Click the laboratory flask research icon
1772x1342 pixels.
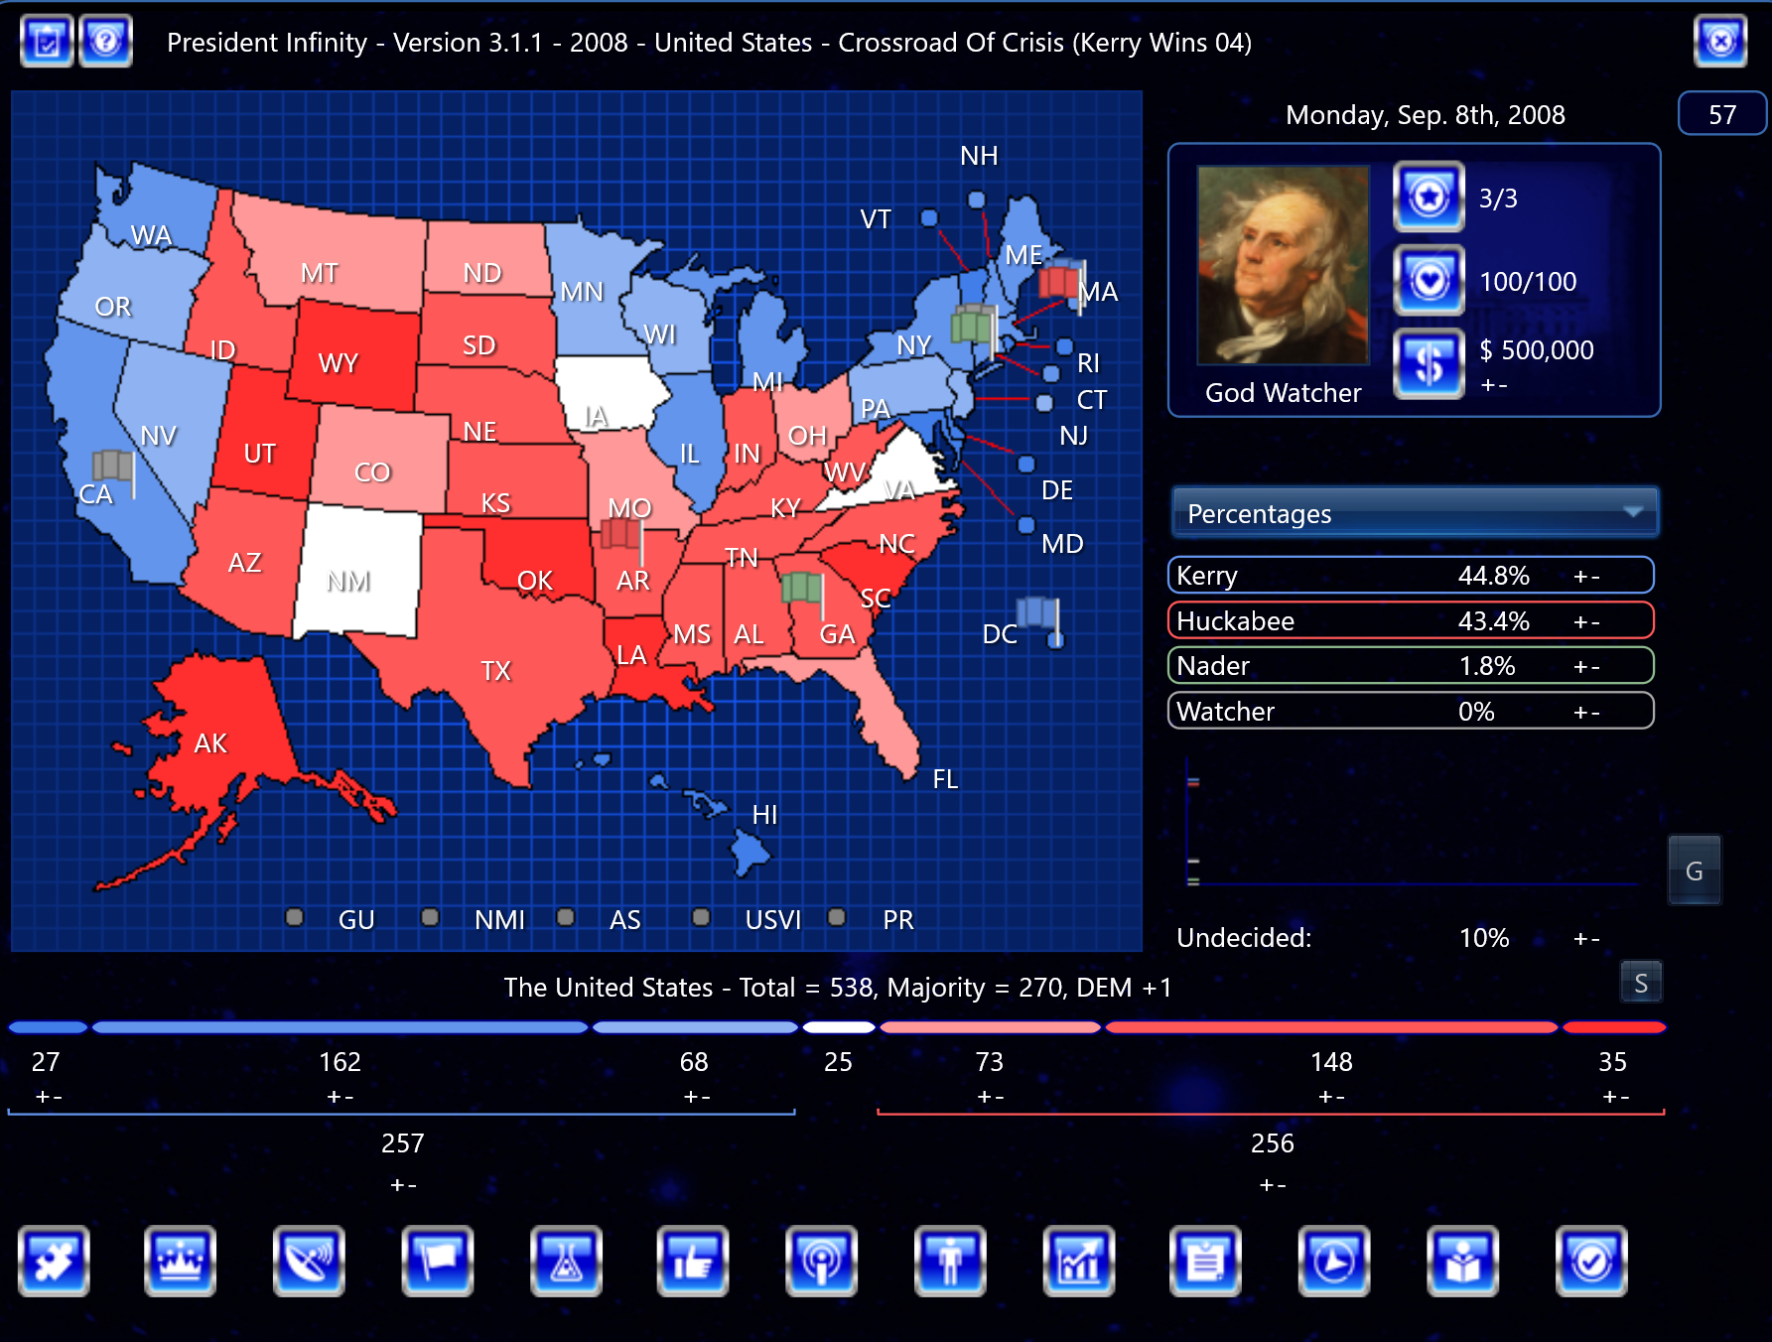(x=566, y=1261)
